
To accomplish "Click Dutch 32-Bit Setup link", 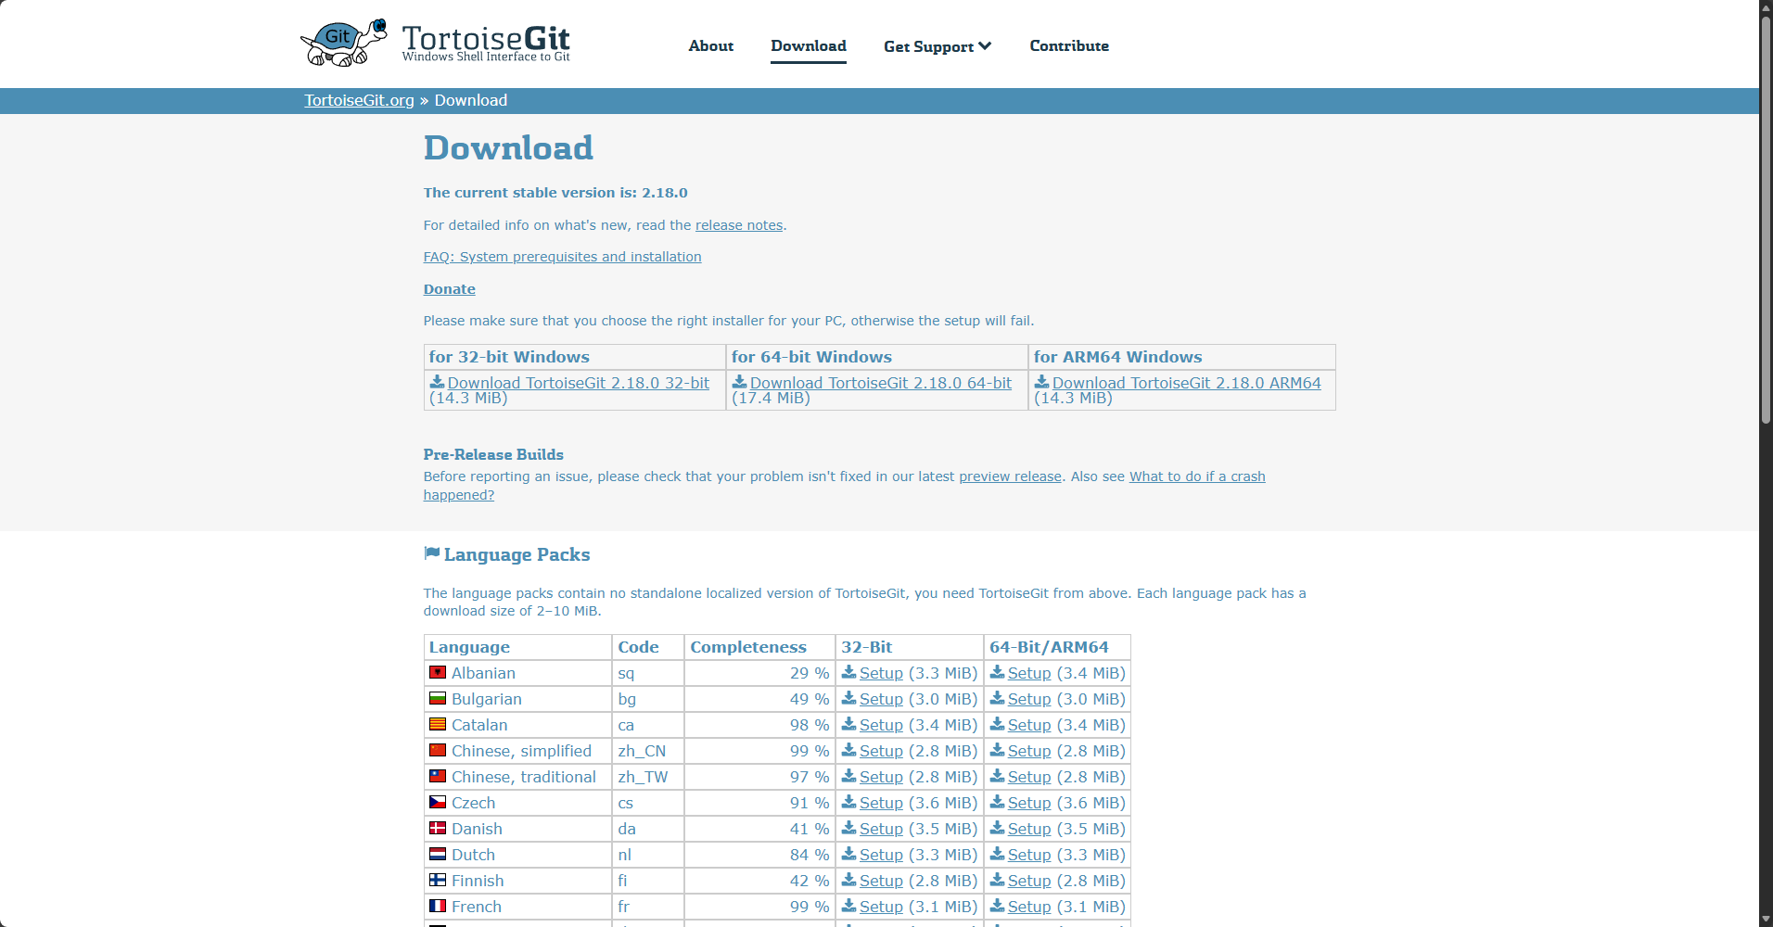I will click(x=881, y=855).
